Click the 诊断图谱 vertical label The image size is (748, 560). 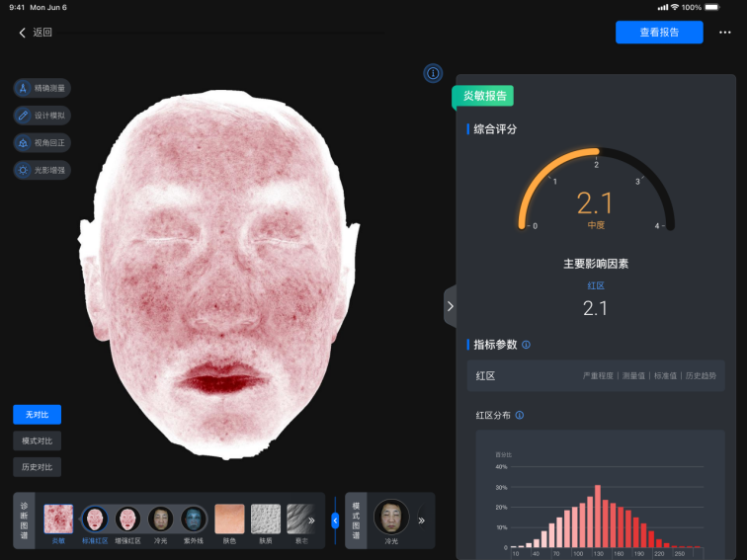tap(24, 520)
